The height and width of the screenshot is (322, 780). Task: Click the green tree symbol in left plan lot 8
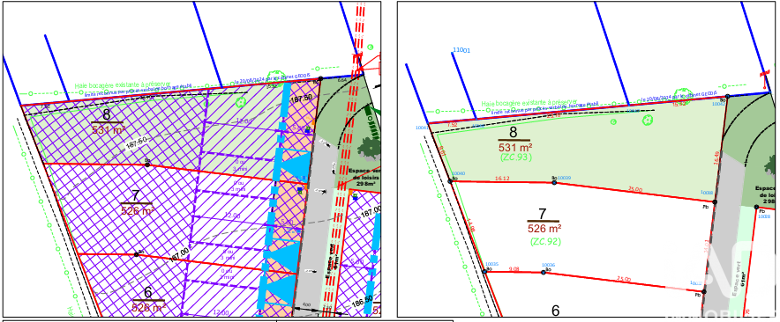(x=241, y=102)
